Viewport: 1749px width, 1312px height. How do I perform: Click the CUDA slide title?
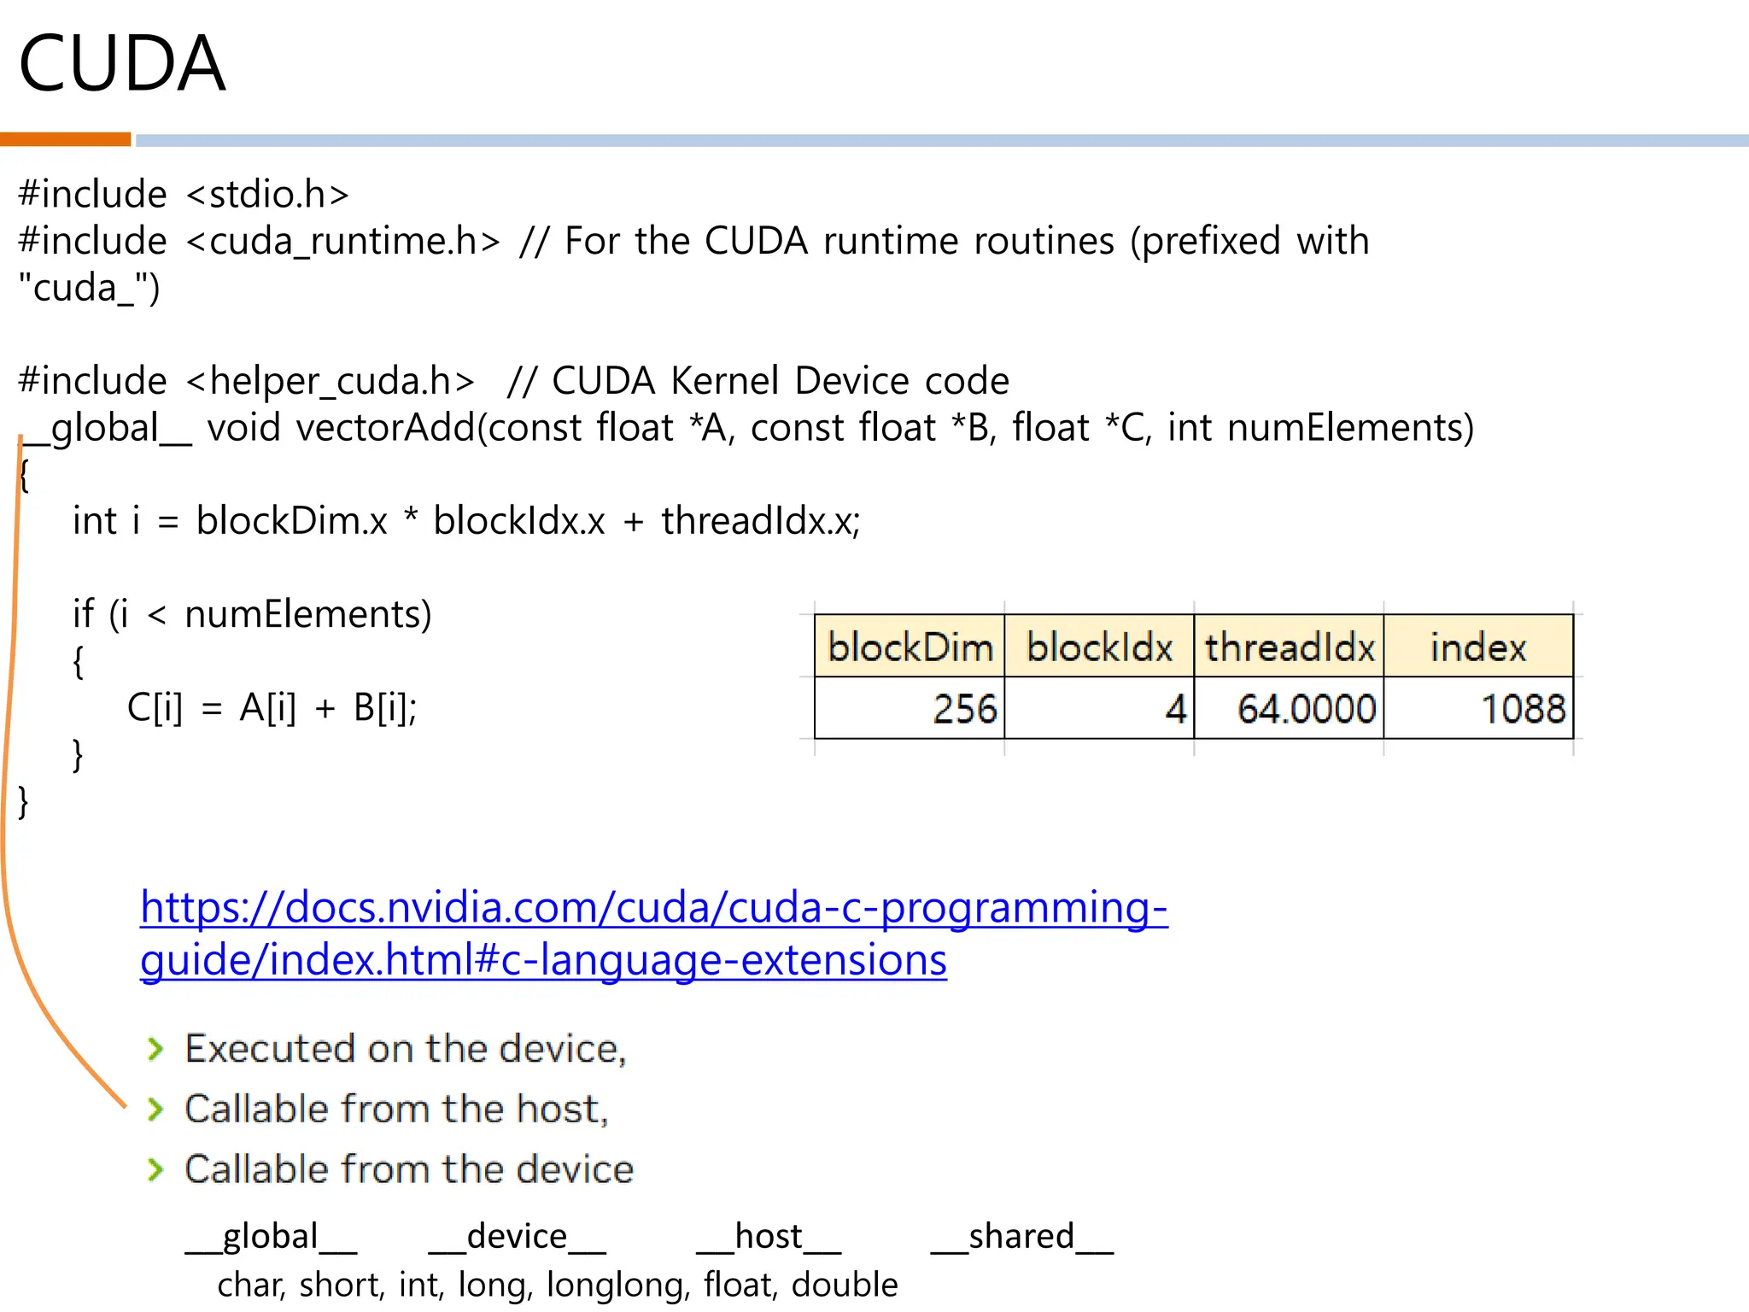122,64
